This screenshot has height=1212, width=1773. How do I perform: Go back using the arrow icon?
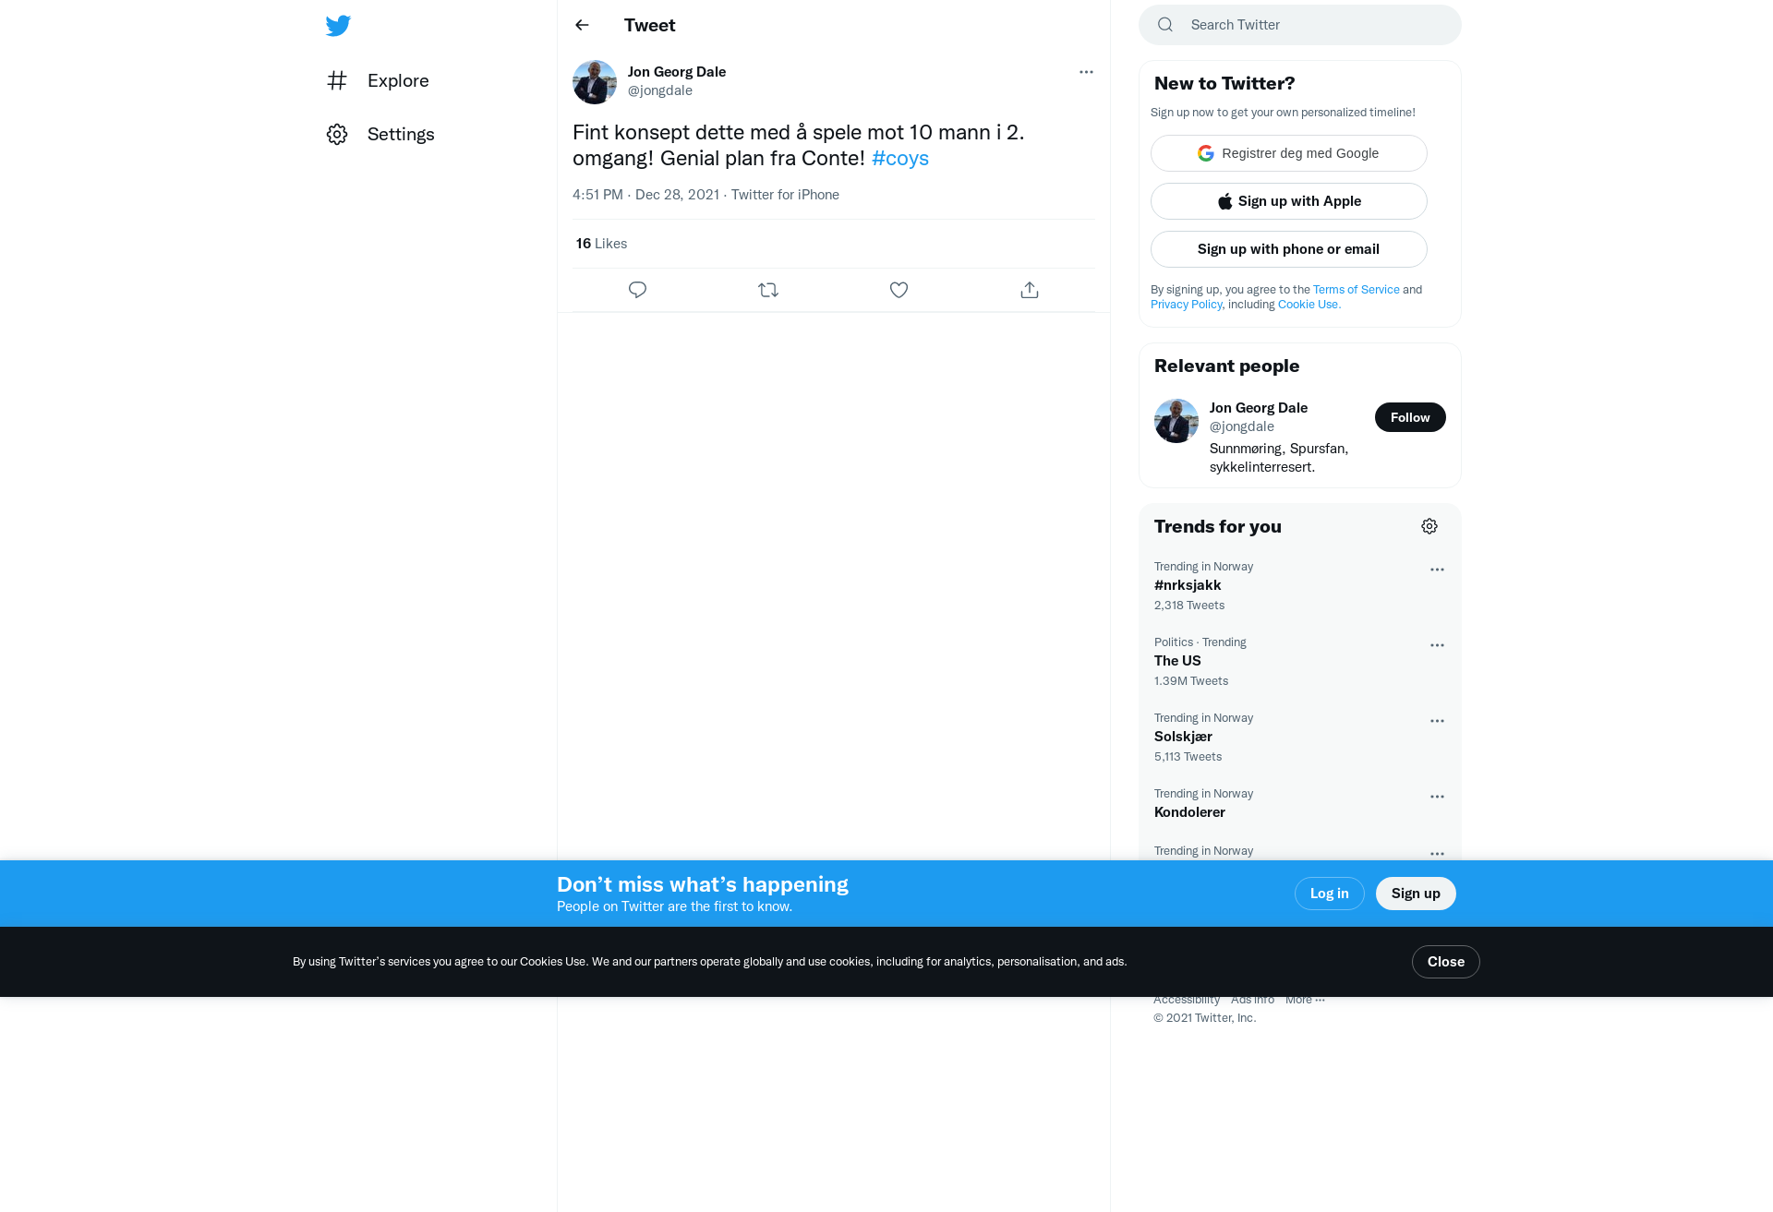[x=582, y=25]
